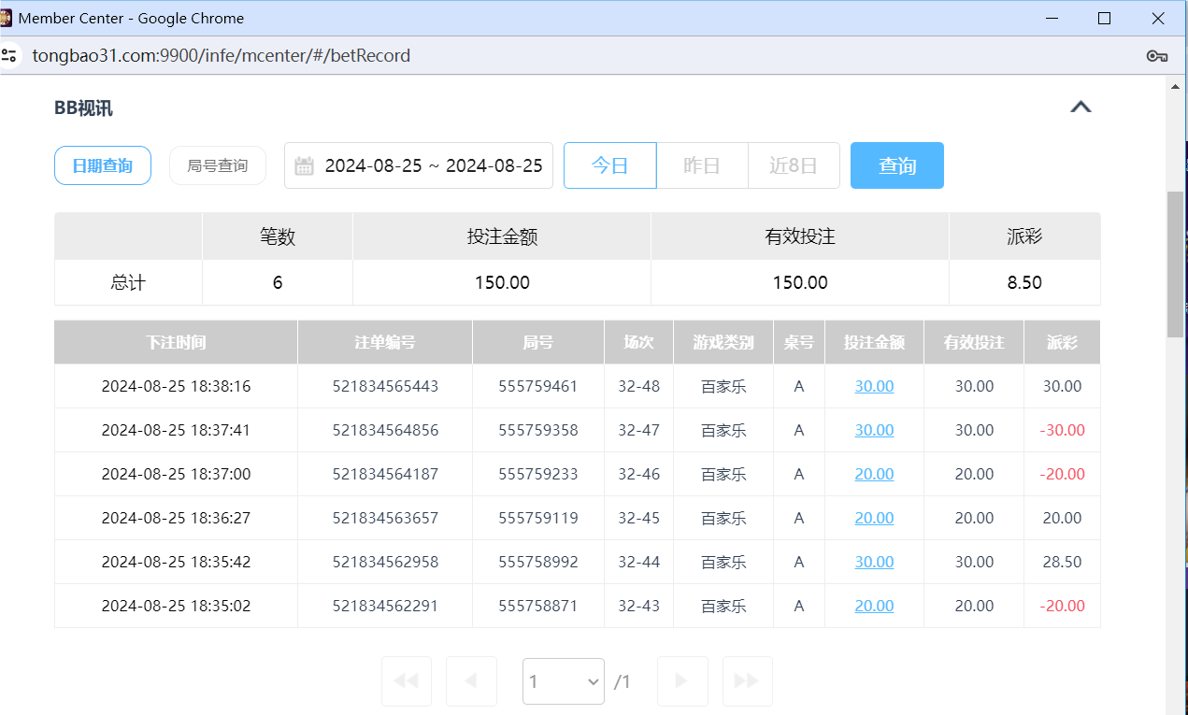Jump to the first page with double-left arrow
The image size is (1188, 715).
(x=406, y=680)
